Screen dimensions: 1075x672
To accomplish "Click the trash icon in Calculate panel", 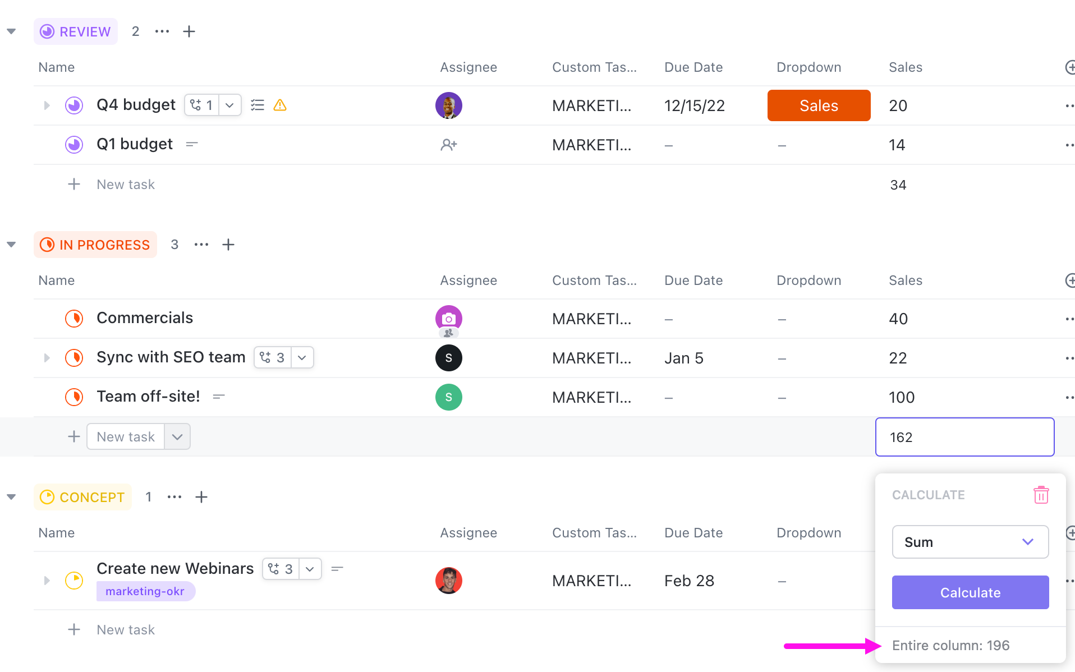I will click(x=1041, y=495).
